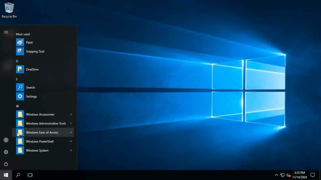
Task: Click the Show desktop sliver at taskbar end
Action: [x=320, y=175]
